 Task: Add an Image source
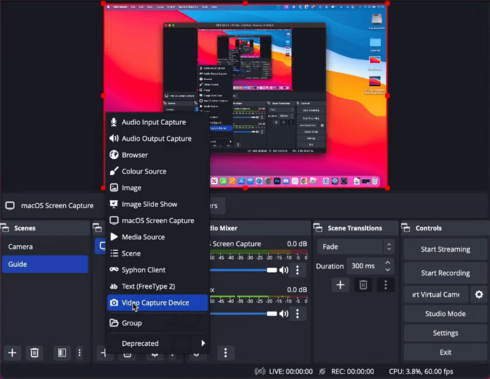pos(157,188)
